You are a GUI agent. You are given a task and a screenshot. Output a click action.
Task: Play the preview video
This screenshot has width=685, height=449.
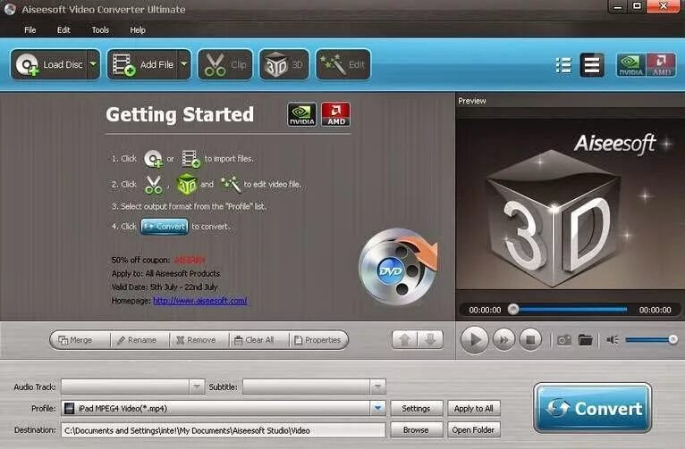[475, 339]
